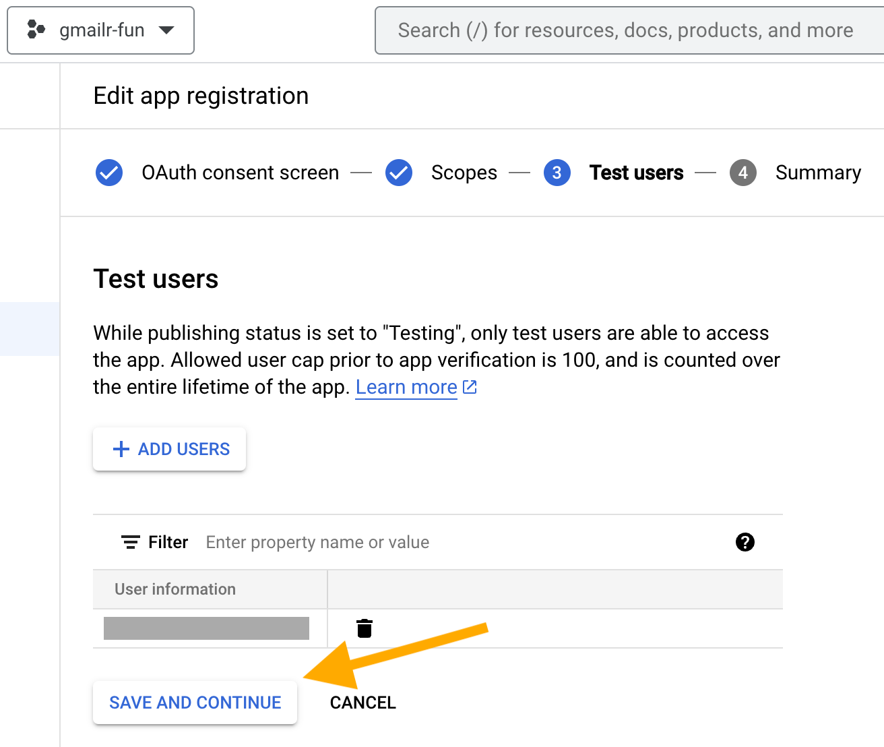The image size is (884, 747).
Task: Click the CANCEL button
Action: (362, 702)
